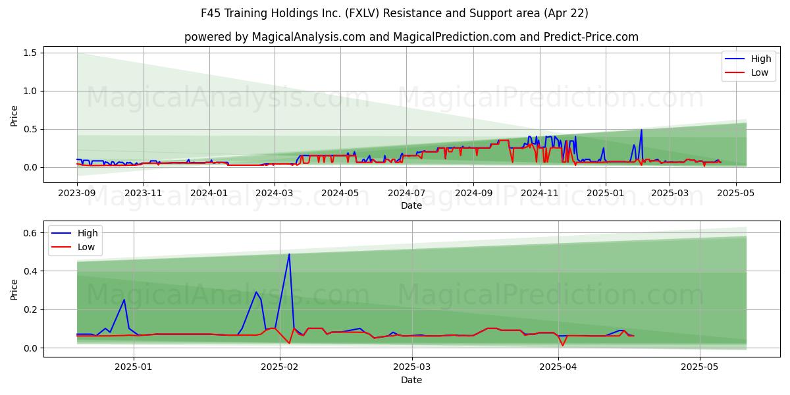Click the '2024-01' date tick label

[209, 193]
